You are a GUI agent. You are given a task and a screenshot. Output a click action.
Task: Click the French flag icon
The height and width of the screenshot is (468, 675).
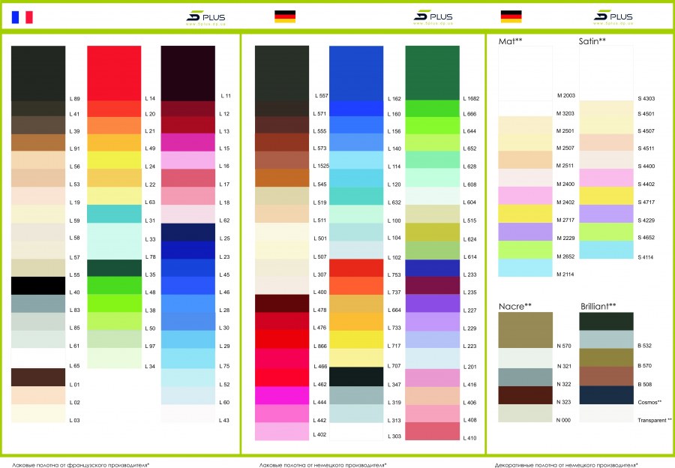(x=22, y=16)
